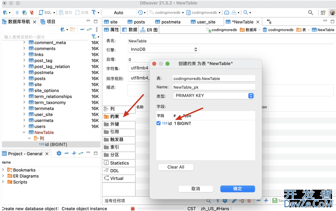336x211 pixels.
Task: Expand the comments table node
Action: [x=24, y=49]
